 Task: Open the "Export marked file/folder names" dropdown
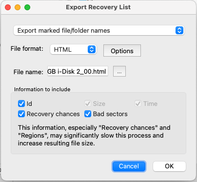click(98, 30)
